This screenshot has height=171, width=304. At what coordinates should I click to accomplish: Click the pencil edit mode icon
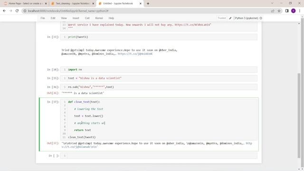pyautogui.click(x=230, y=18)
